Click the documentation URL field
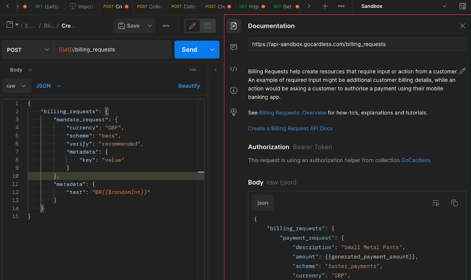 [357, 44]
